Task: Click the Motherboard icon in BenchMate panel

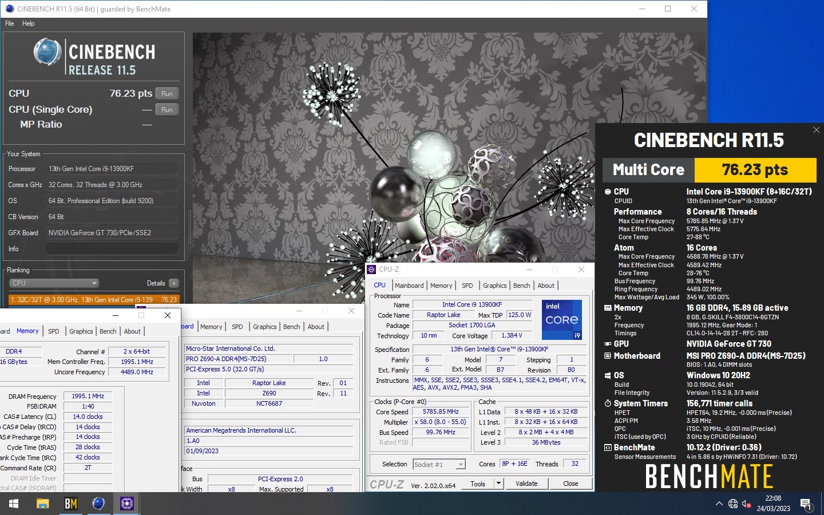Action: pyautogui.click(x=608, y=356)
